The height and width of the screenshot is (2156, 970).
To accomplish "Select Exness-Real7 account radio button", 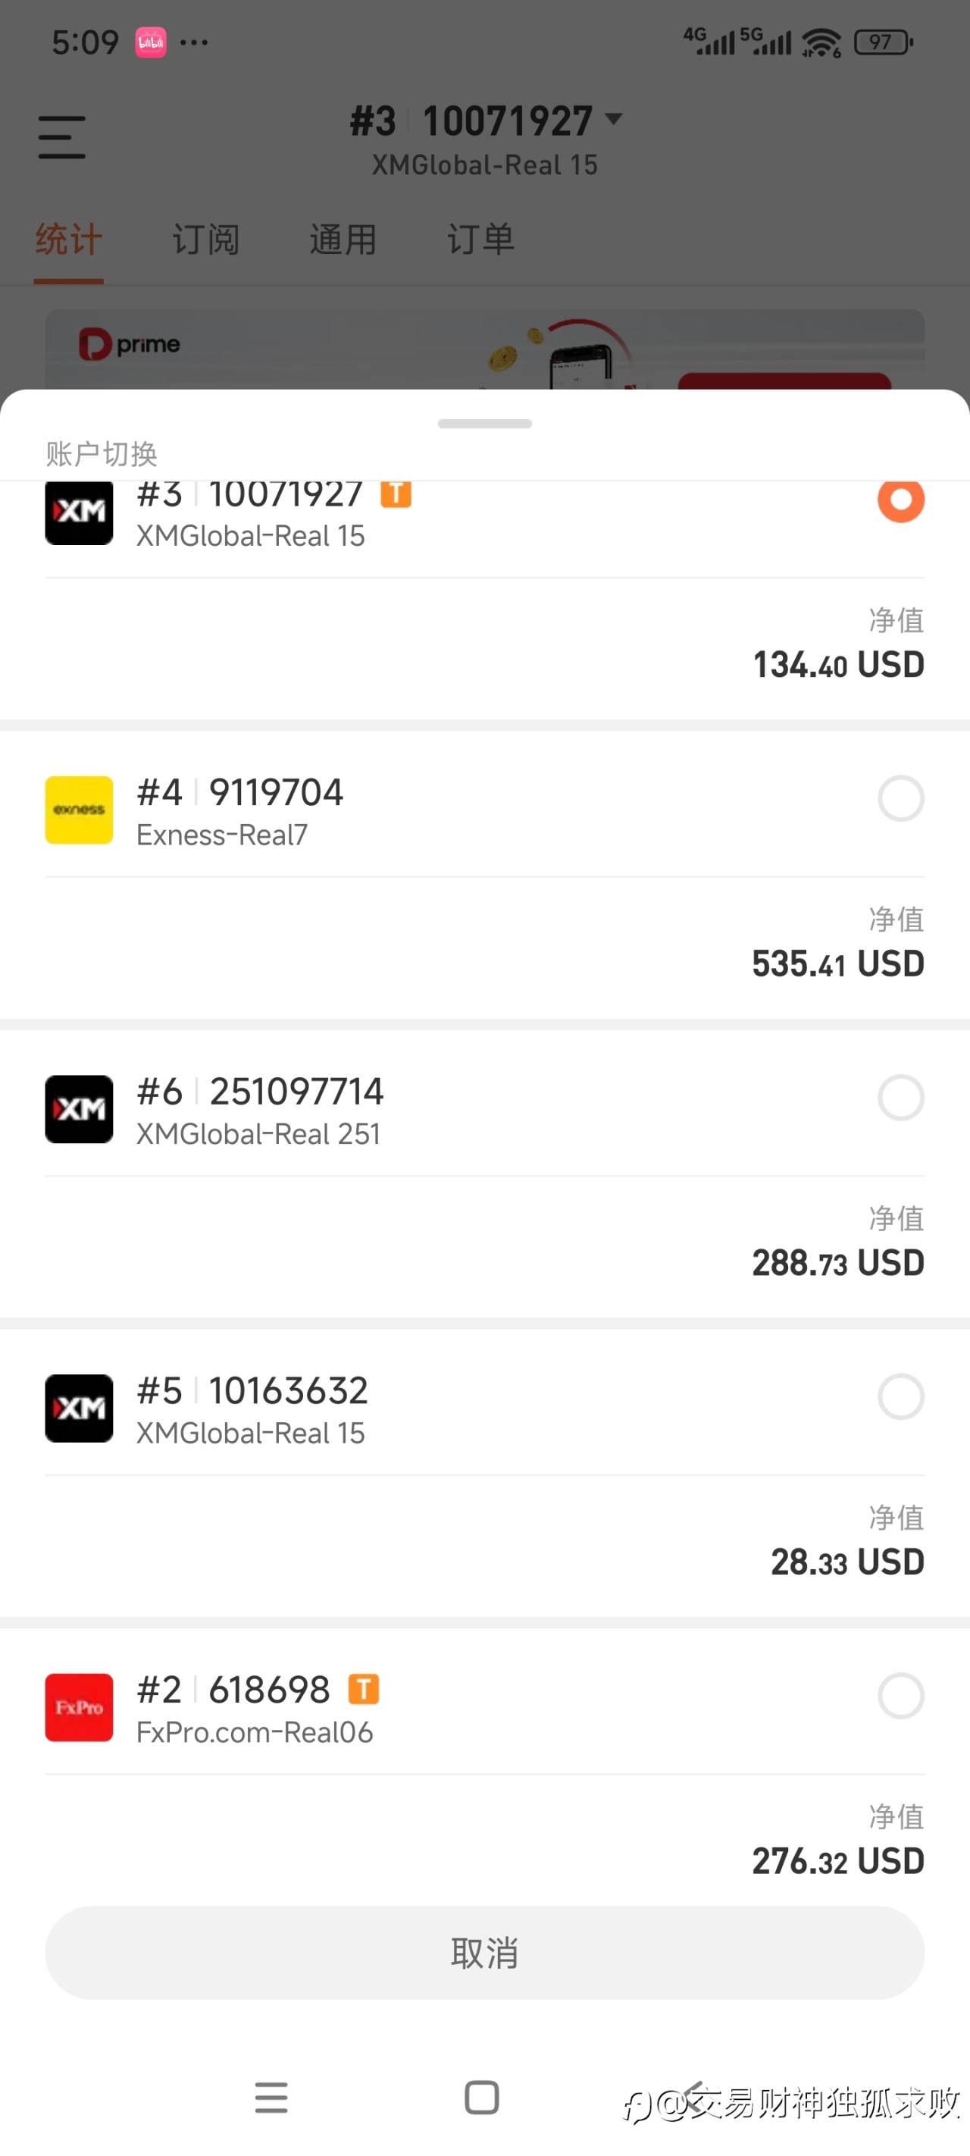I will tap(900, 798).
